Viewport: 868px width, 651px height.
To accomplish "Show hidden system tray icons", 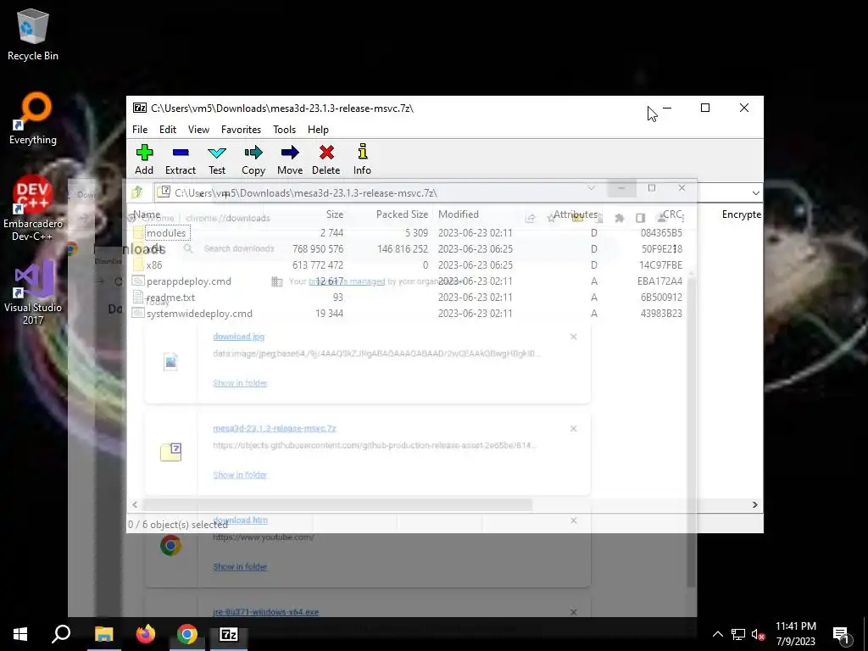I will [717, 634].
